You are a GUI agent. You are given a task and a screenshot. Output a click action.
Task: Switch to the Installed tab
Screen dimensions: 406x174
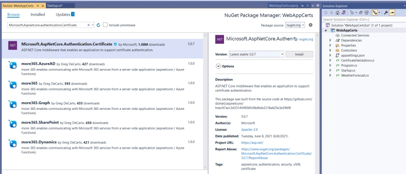coord(38,15)
